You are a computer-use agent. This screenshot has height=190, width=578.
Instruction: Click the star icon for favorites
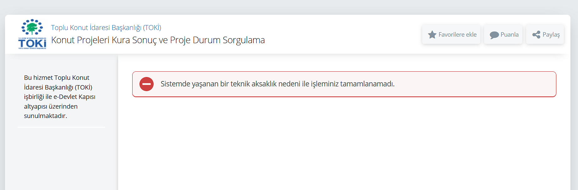[x=432, y=35]
